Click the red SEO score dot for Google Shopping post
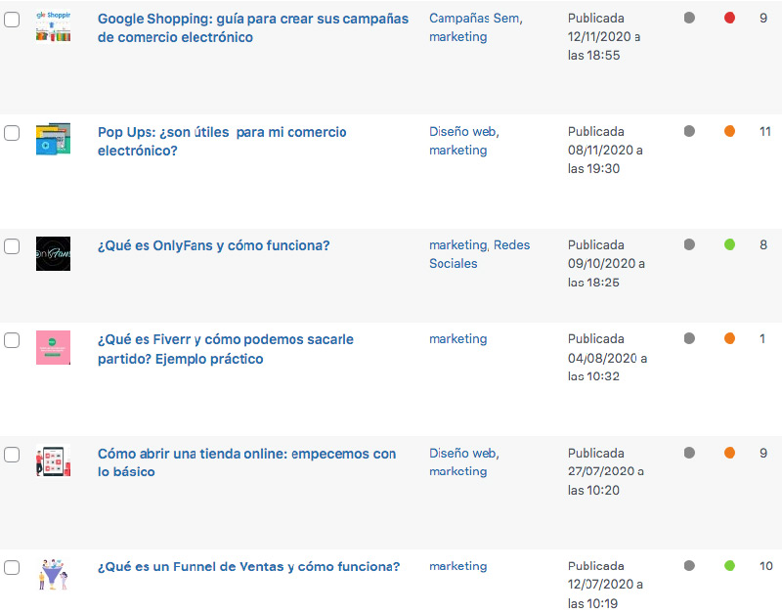 [x=729, y=18]
